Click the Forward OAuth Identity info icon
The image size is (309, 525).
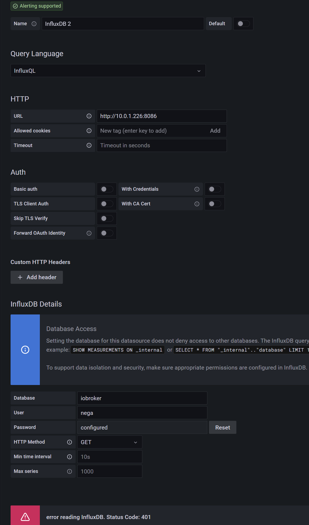coord(89,233)
